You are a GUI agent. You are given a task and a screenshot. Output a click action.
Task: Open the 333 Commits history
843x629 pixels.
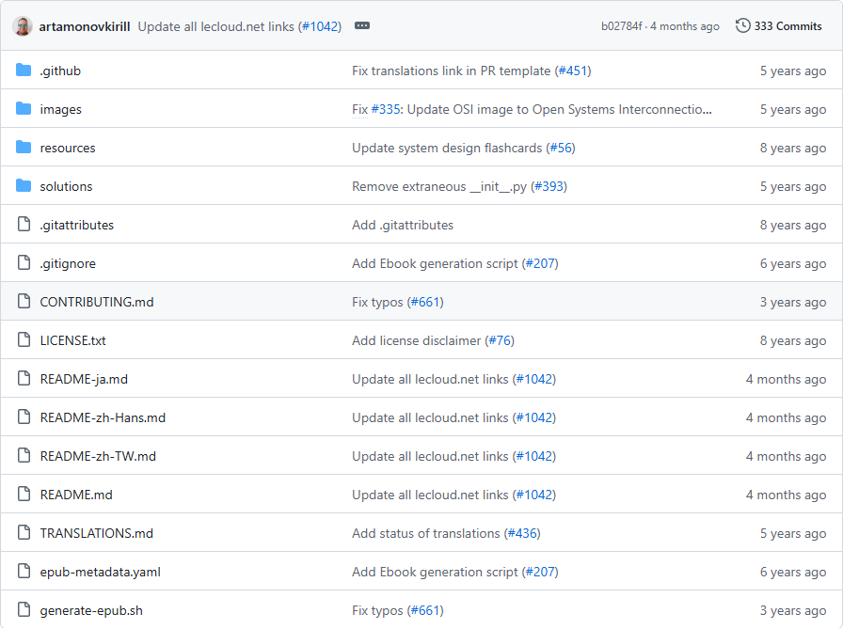(779, 26)
